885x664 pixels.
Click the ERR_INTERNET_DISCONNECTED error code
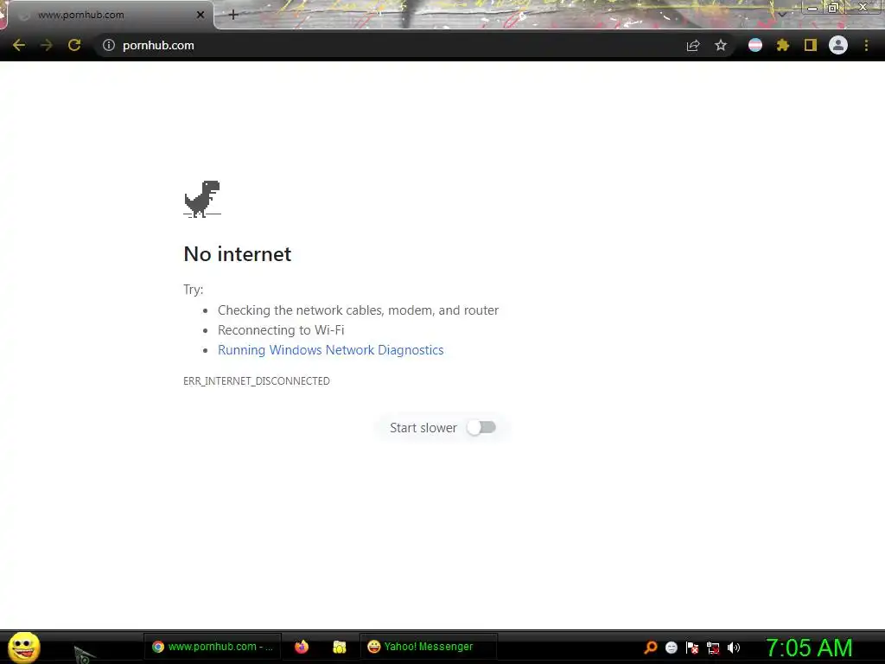(x=256, y=381)
